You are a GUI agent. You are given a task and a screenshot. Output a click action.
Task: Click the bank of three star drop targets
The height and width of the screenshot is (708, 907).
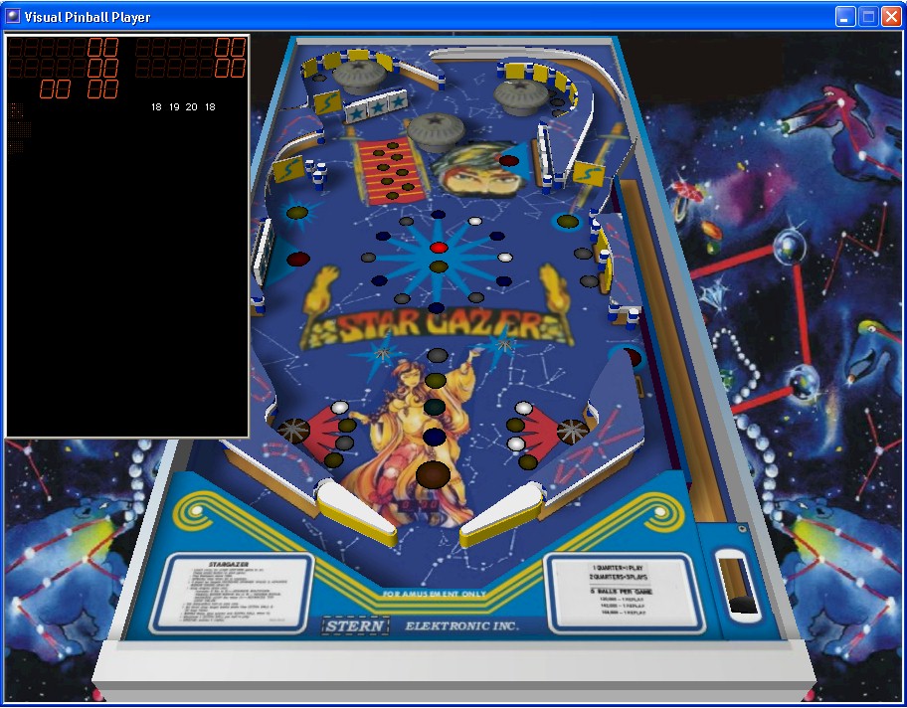[x=377, y=108]
